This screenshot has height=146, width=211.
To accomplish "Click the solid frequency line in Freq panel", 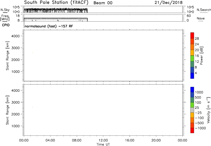I will 56,18.
